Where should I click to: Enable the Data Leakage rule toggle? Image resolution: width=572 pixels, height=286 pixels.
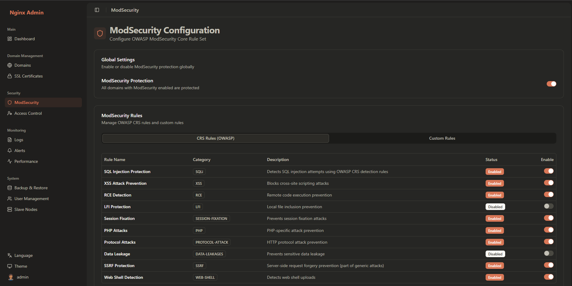(x=549, y=253)
